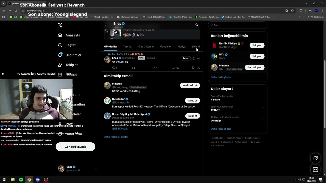Viewport: 326px width, 183px height.
Task: Switch to the Beğeni tab
Action: pyautogui.click(x=196, y=47)
